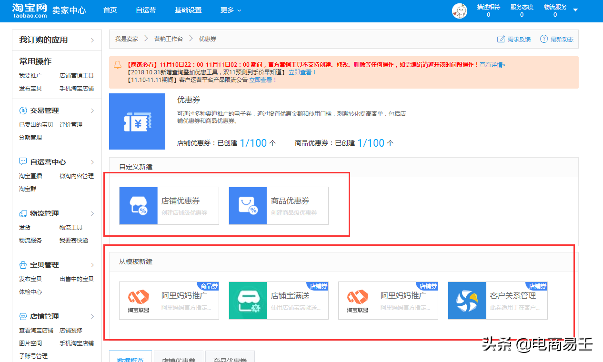Click the 自运营中心 chat bubble icon
The height and width of the screenshot is (362, 603).
click(x=23, y=162)
